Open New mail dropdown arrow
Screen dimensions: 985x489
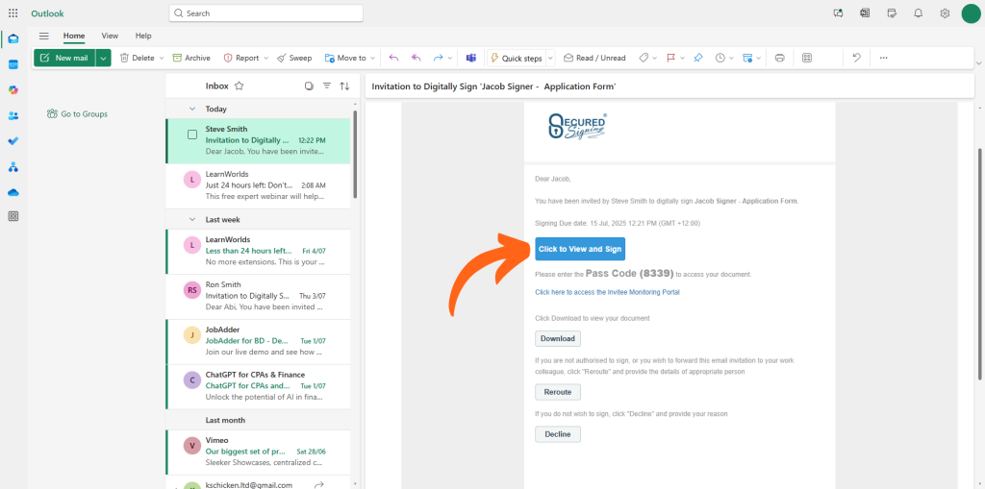click(x=104, y=58)
